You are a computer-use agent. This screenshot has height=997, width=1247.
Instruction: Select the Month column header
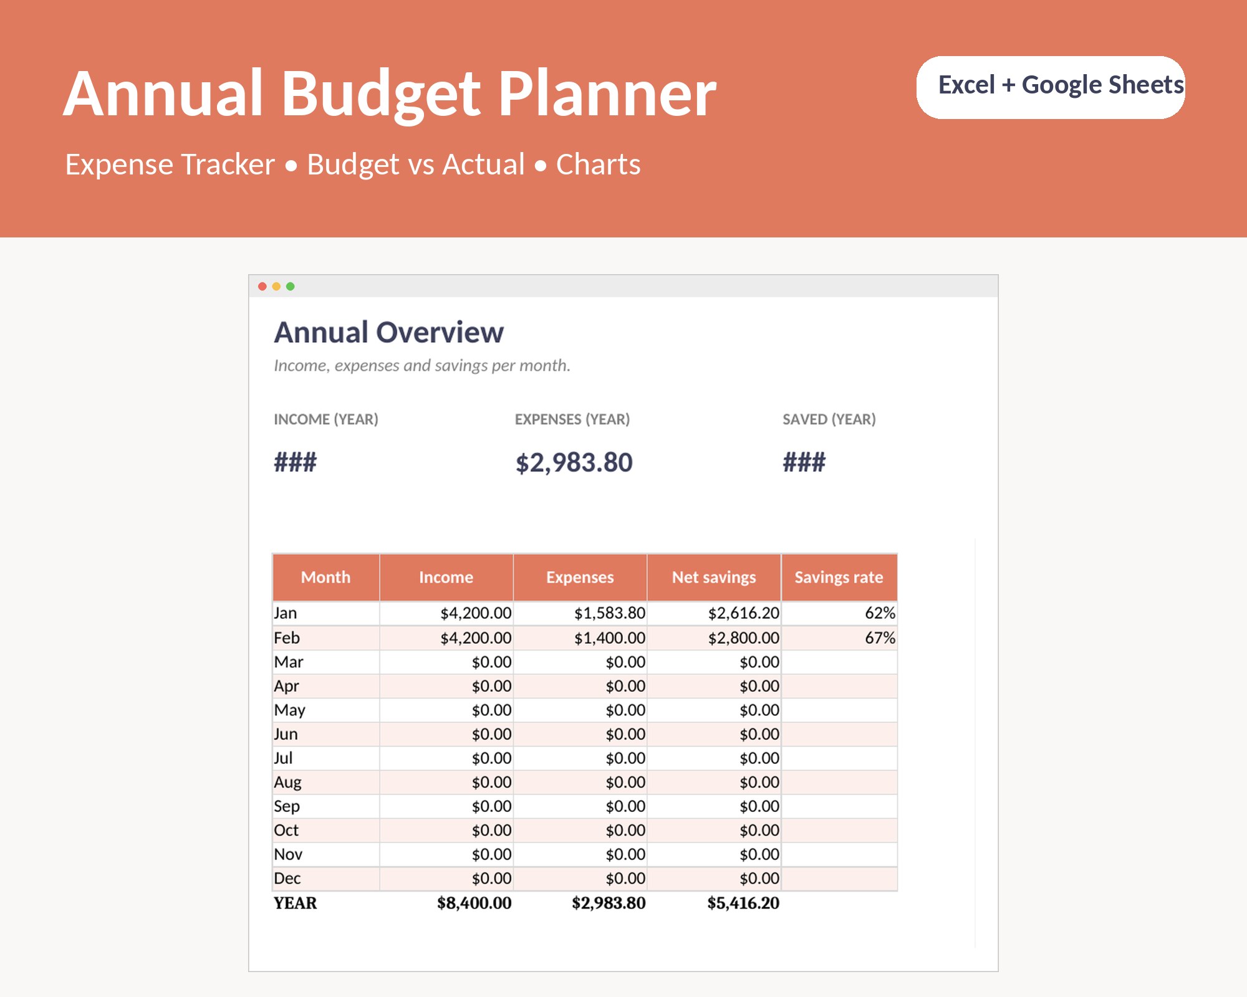point(326,578)
